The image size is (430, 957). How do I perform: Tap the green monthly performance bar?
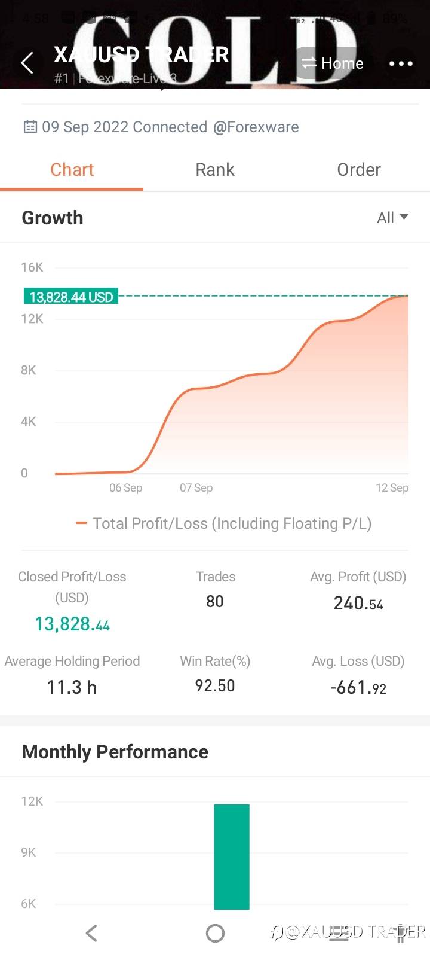click(232, 857)
